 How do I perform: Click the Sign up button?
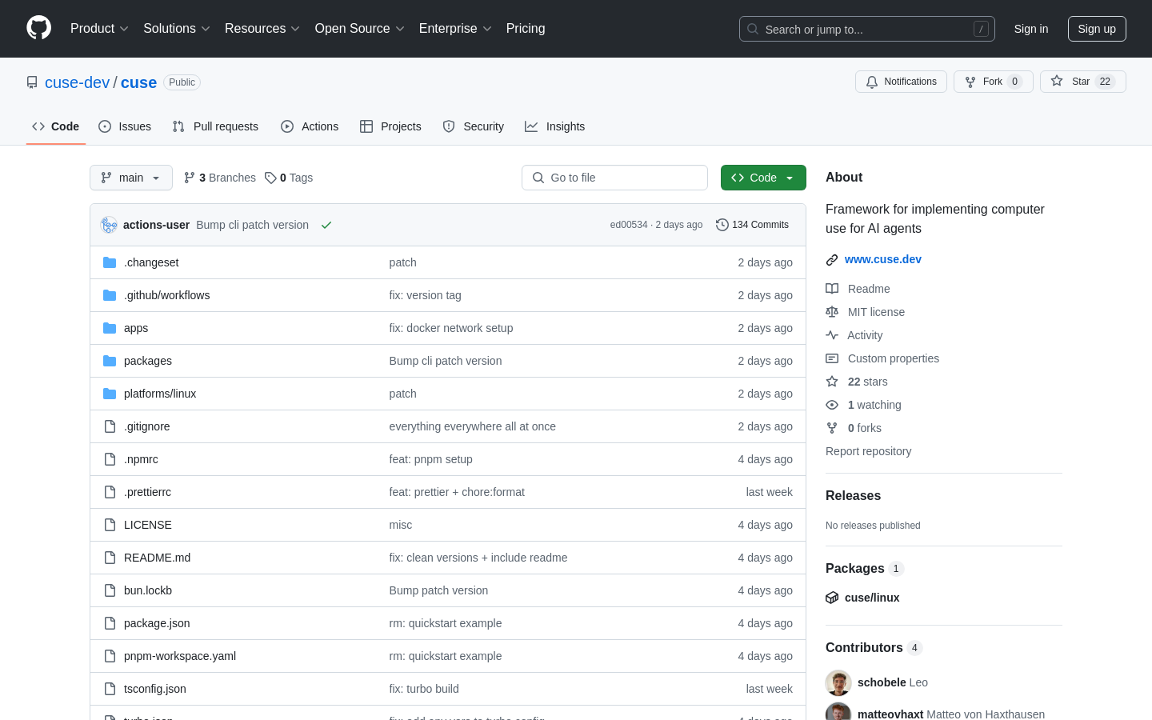click(1097, 29)
